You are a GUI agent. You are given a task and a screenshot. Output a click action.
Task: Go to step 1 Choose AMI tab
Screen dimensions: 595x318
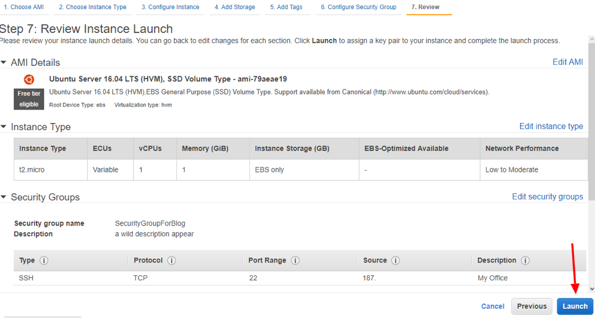pos(24,7)
